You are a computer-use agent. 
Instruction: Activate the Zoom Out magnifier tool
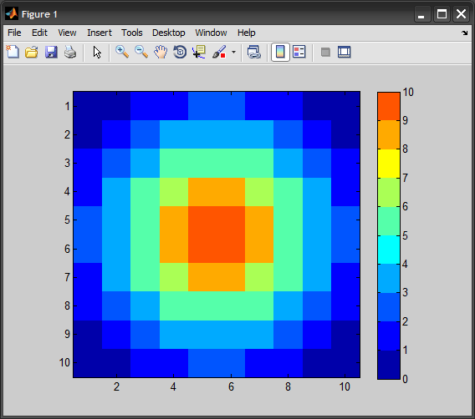tap(141, 52)
